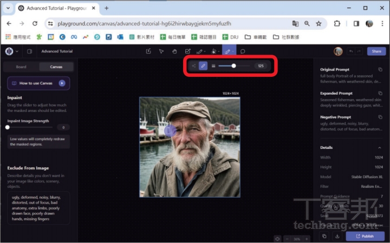Open the 社群數據 bookmarks folder
The height and width of the screenshot is (243, 390).
(286, 37)
